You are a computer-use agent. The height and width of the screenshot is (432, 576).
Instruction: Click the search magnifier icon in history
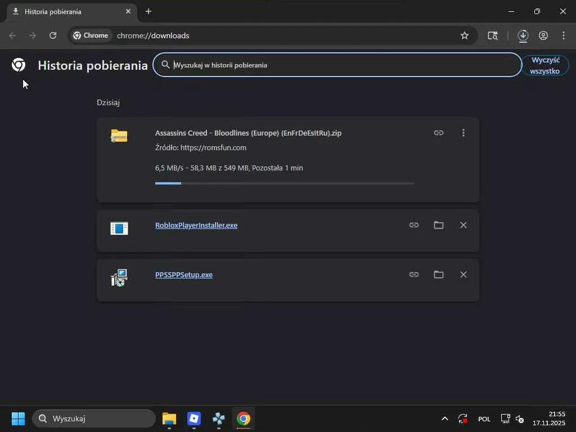(166, 65)
